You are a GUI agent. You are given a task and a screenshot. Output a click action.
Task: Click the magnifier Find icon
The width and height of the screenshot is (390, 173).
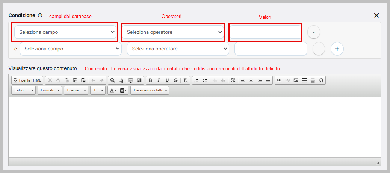(x=112, y=80)
